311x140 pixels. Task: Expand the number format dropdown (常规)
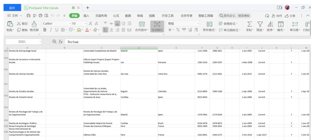(x=198, y=23)
